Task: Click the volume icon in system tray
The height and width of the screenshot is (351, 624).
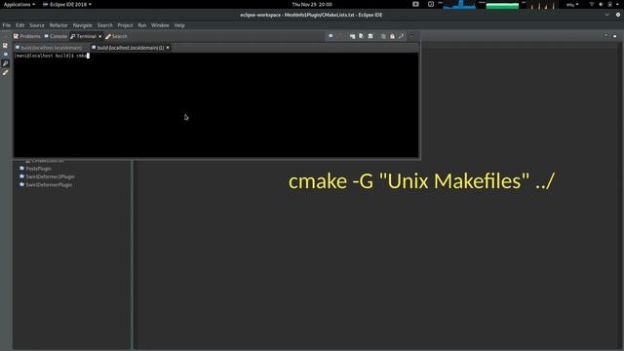Action: click(601, 4)
